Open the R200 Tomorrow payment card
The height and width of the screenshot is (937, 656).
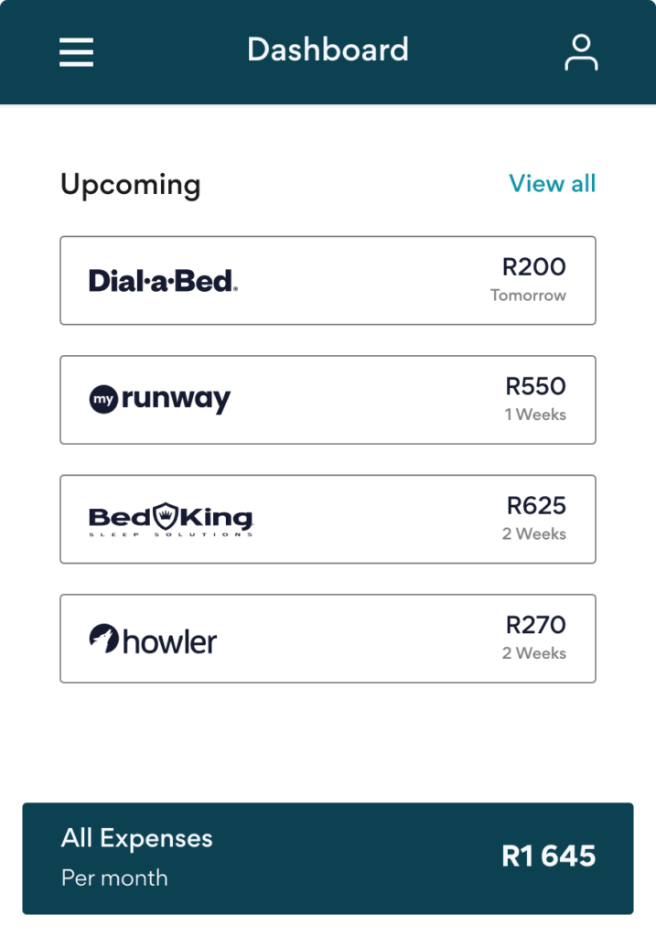328,281
